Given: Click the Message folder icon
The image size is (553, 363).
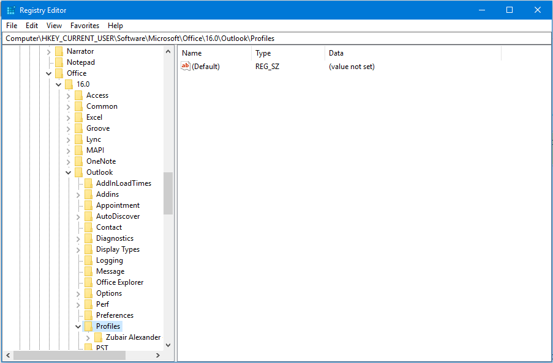Looking at the screenshot, I should pos(89,271).
